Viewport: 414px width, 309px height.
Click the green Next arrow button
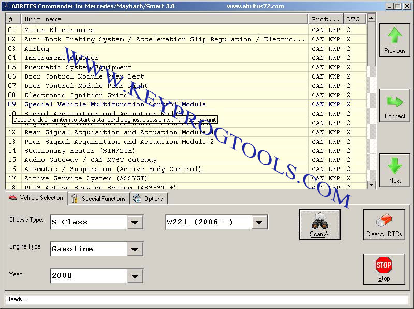(394, 170)
